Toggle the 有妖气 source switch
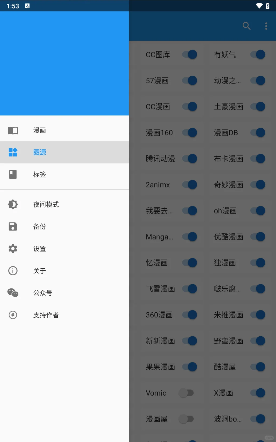The height and width of the screenshot is (442, 276). [x=258, y=55]
